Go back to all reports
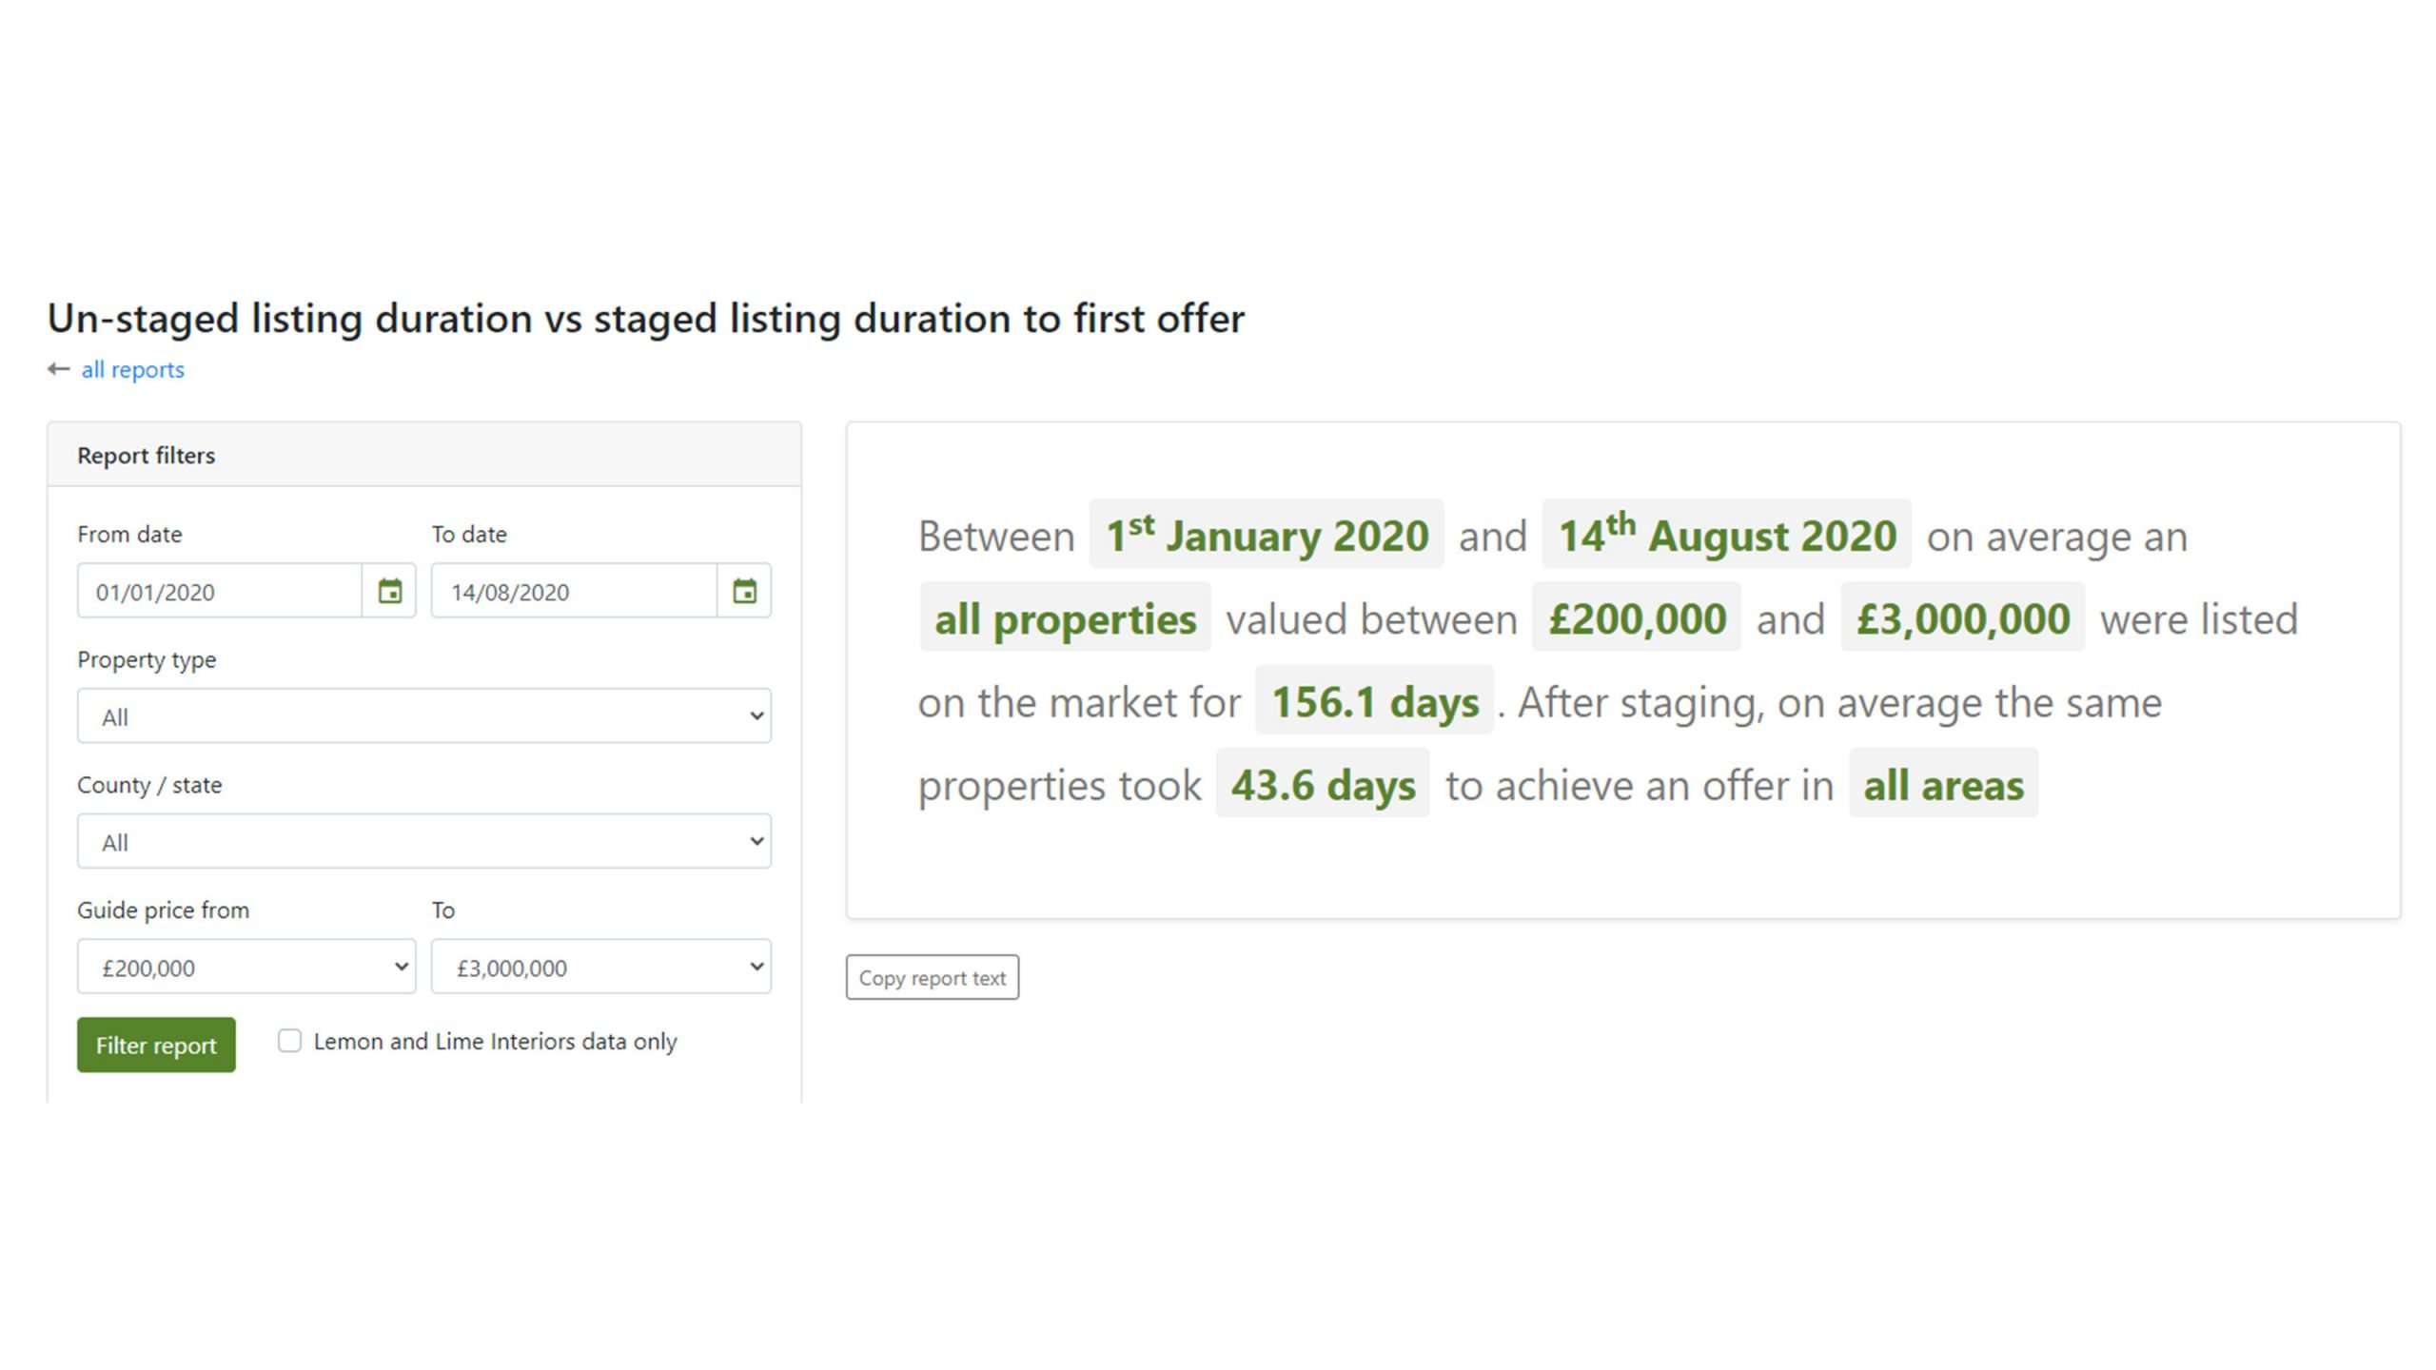Viewport: 2436px width, 1370px height. (133, 369)
